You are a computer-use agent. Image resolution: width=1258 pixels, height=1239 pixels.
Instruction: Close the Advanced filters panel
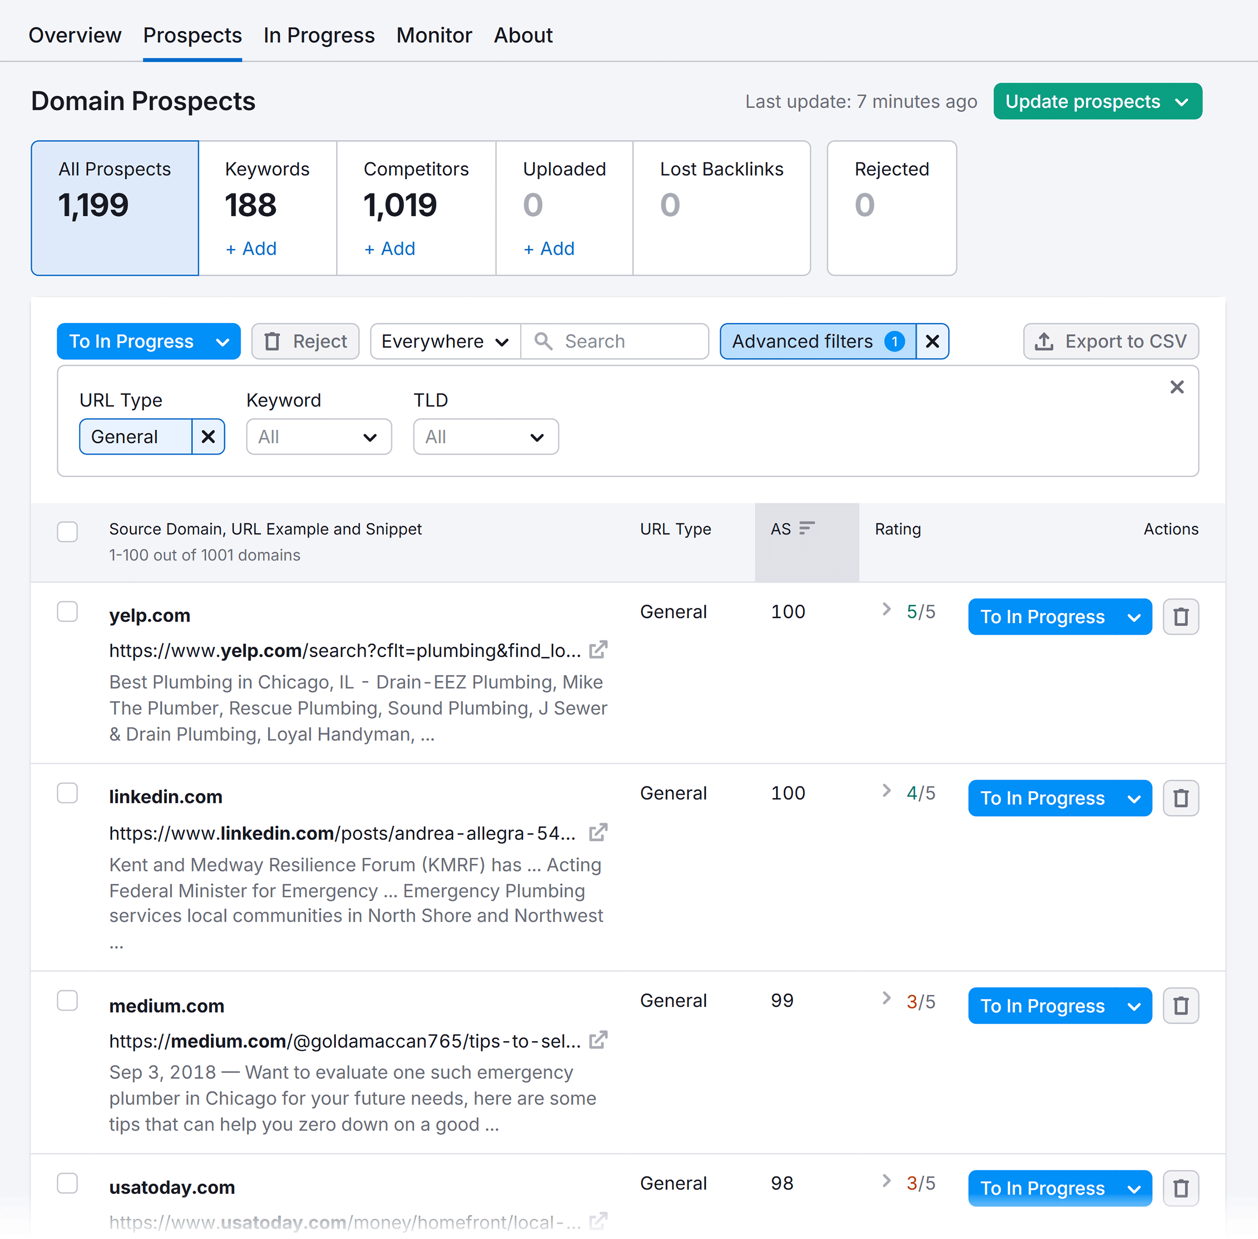point(1176,387)
